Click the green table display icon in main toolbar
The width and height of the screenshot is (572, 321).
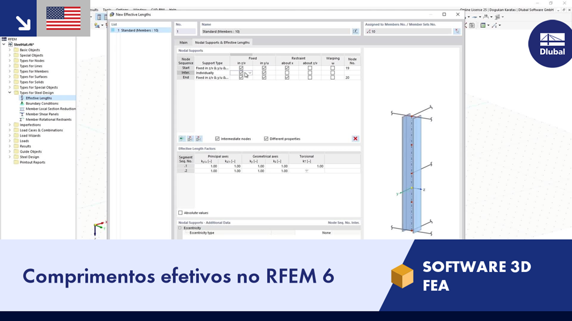pyautogui.click(x=483, y=26)
